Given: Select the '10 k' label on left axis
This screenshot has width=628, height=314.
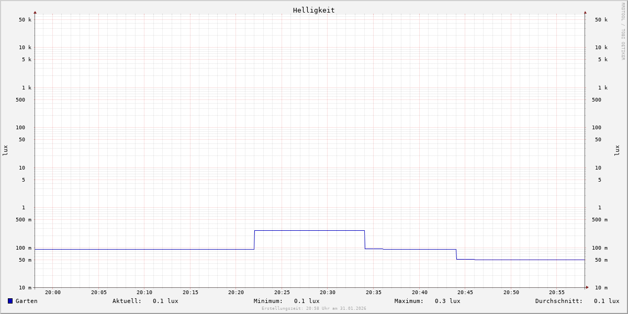Looking at the screenshot, I should click(25, 48).
